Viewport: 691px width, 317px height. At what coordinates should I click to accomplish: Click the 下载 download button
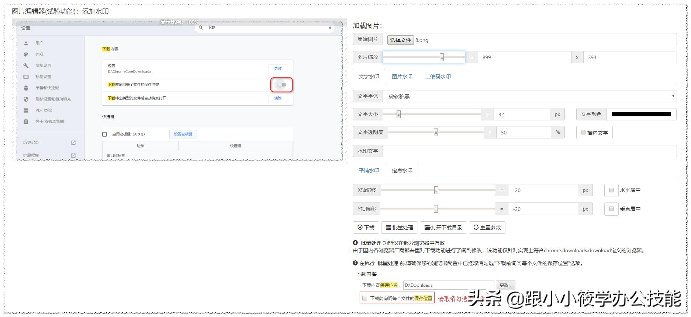tap(366, 228)
